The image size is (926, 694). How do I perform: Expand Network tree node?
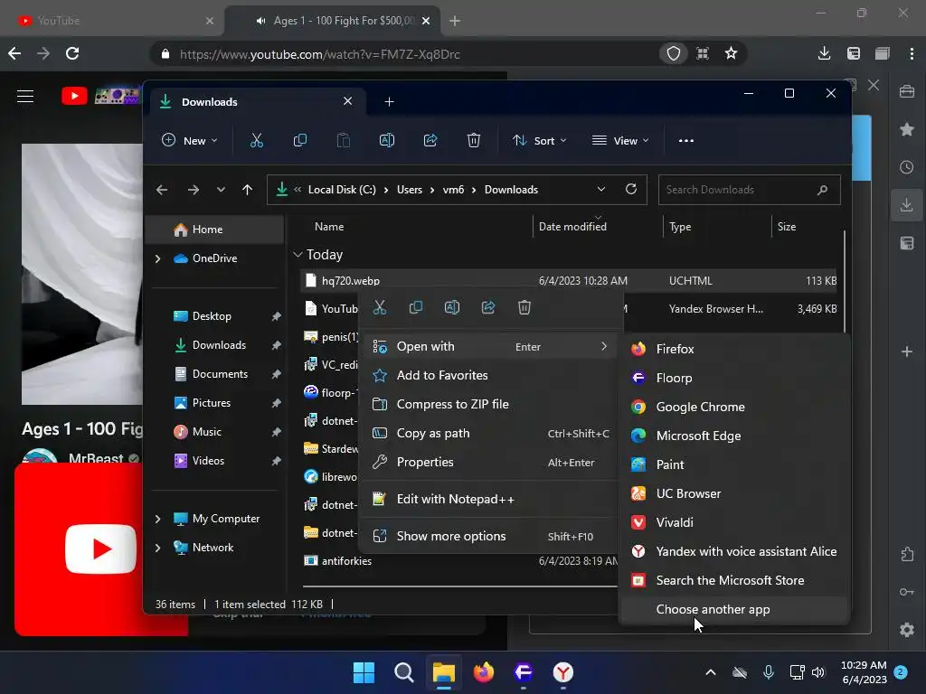click(157, 548)
